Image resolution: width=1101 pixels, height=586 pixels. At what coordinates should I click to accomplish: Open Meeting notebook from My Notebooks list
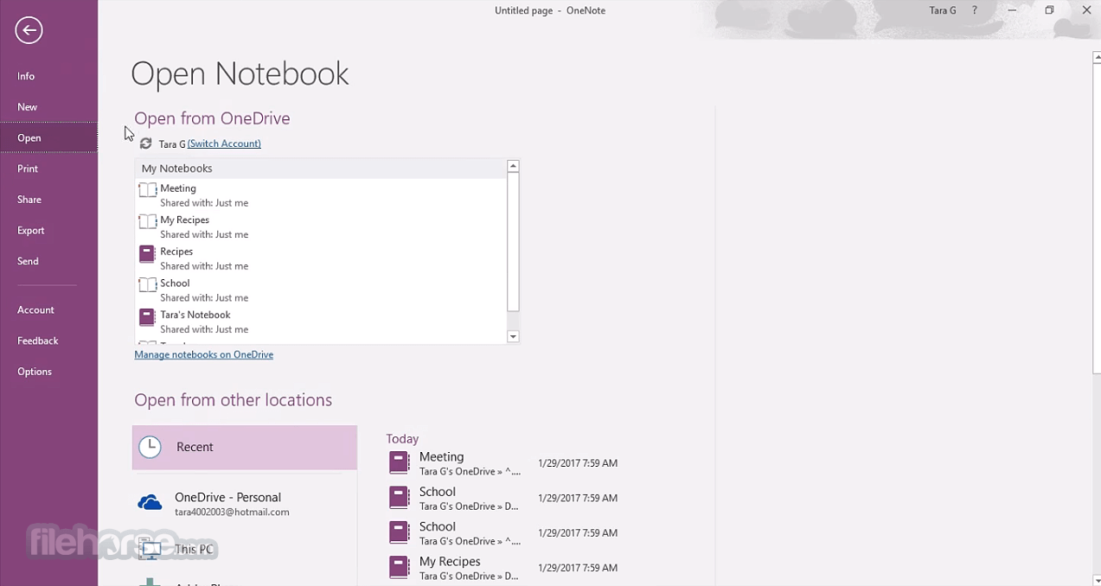tap(321, 194)
